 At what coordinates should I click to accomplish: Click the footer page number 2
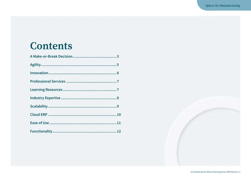click(240, 172)
